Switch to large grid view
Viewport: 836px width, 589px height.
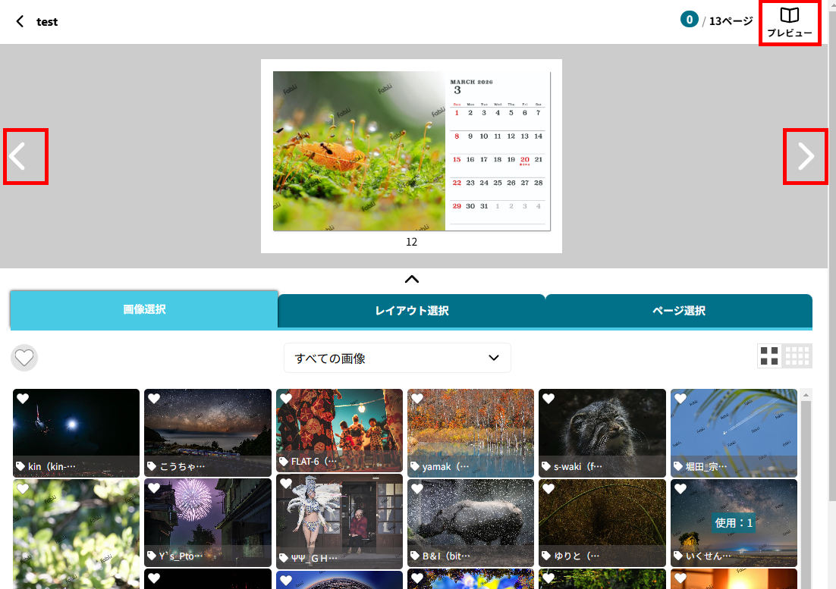[770, 356]
